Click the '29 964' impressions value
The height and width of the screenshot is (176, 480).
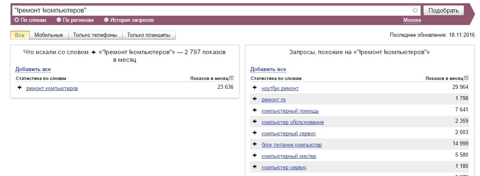(461, 87)
